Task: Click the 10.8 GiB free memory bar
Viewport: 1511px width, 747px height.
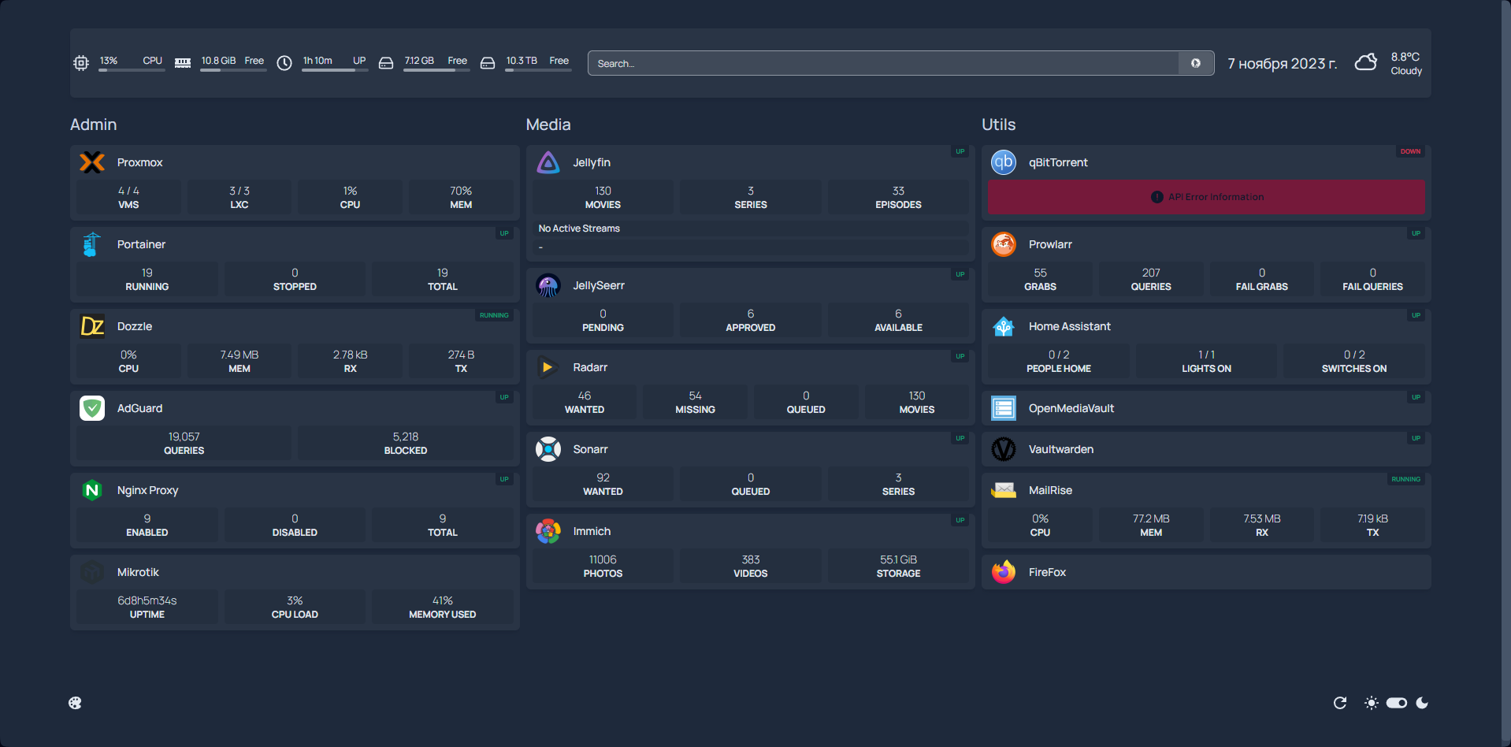Action: pos(233,70)
